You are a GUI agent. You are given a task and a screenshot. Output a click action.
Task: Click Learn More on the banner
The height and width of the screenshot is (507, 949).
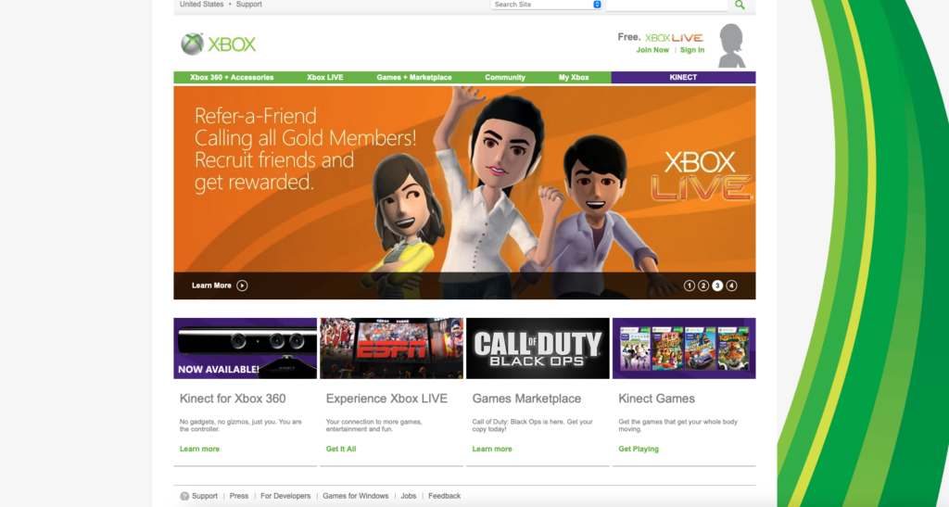tap(211, 285)
